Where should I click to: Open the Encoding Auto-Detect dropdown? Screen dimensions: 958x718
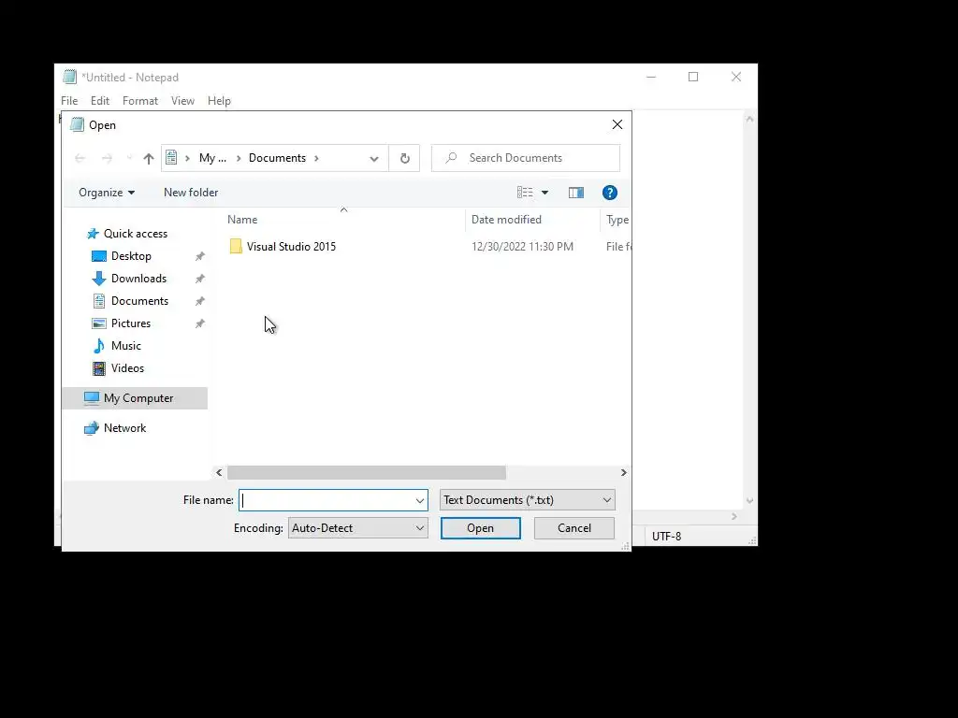click(358, 528)
